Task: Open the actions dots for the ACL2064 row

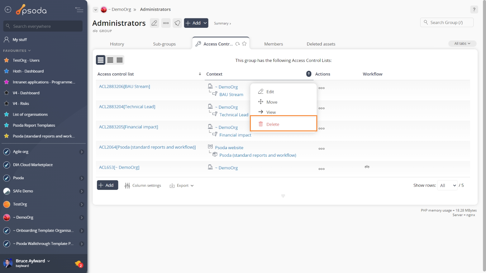Action: [321, 149]
